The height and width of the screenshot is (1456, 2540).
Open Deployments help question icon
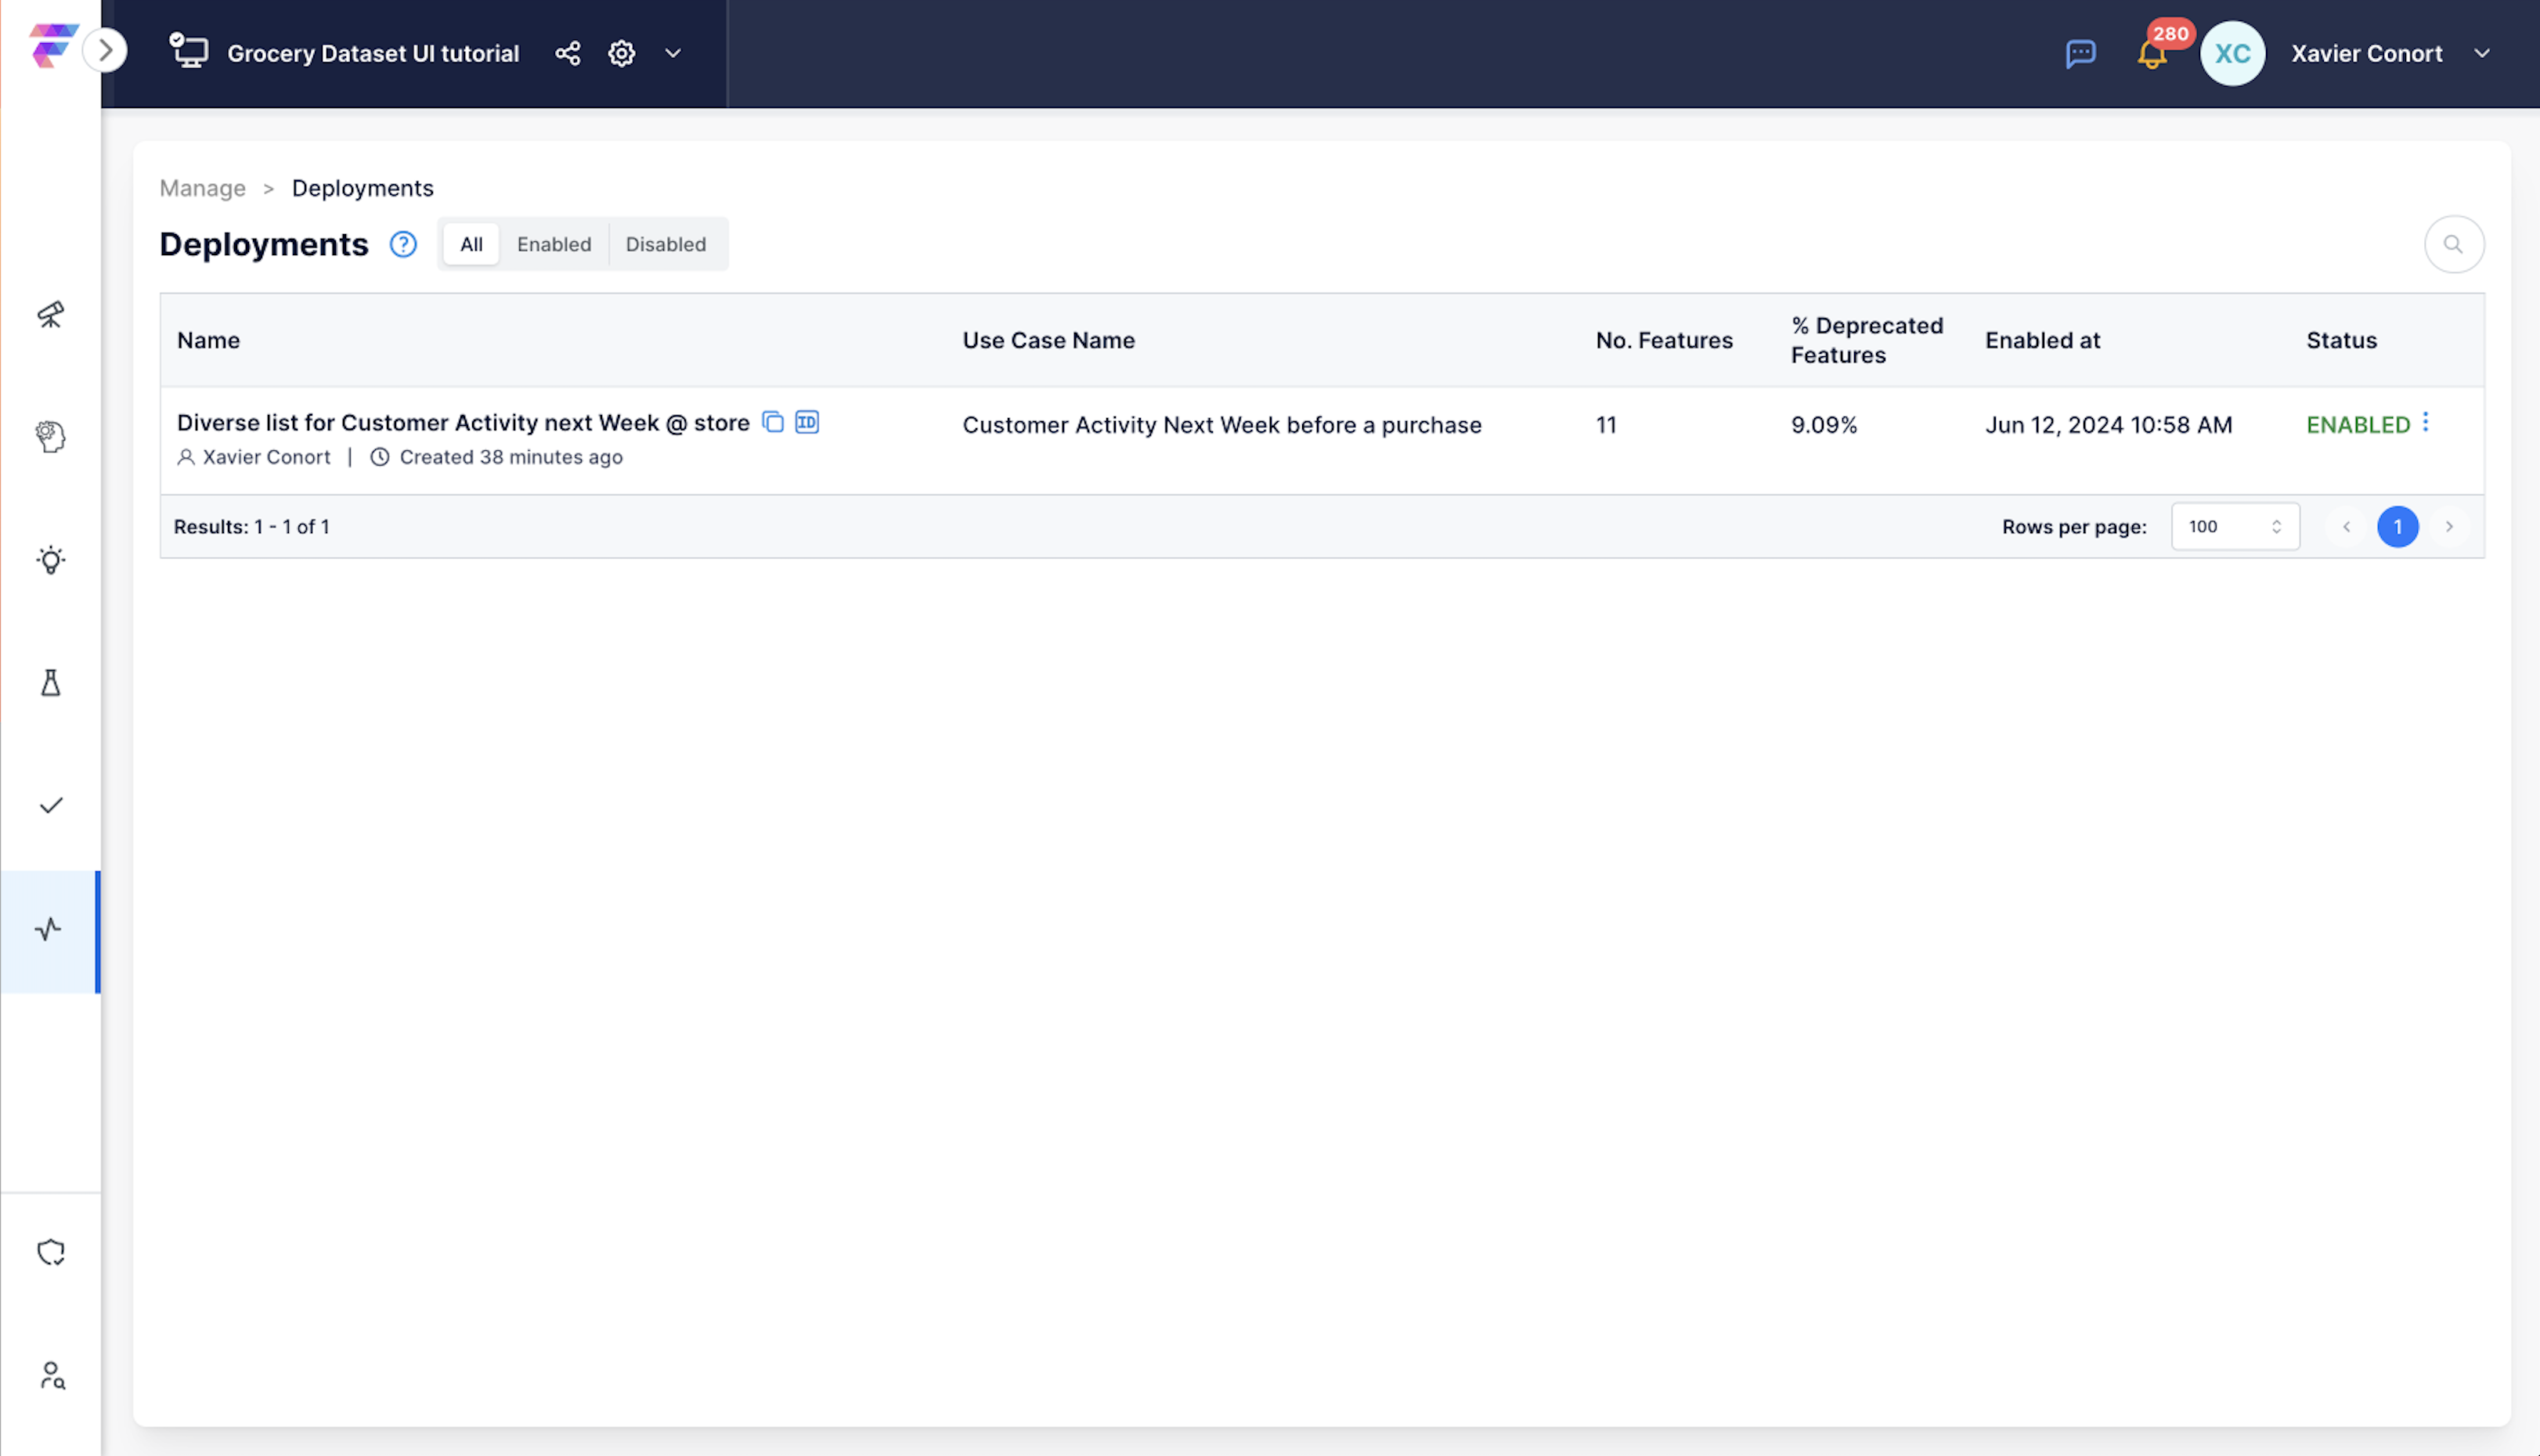(403, 244)
